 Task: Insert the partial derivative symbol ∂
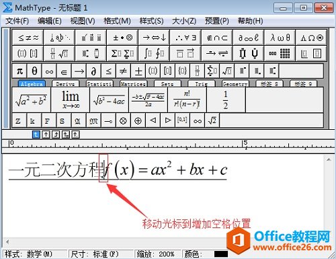[x=93, y=71]
